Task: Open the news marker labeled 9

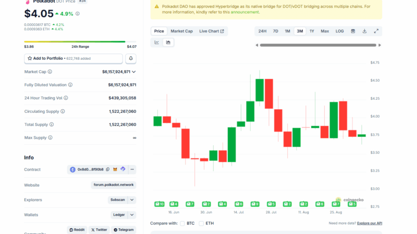Action: point(255,204)
